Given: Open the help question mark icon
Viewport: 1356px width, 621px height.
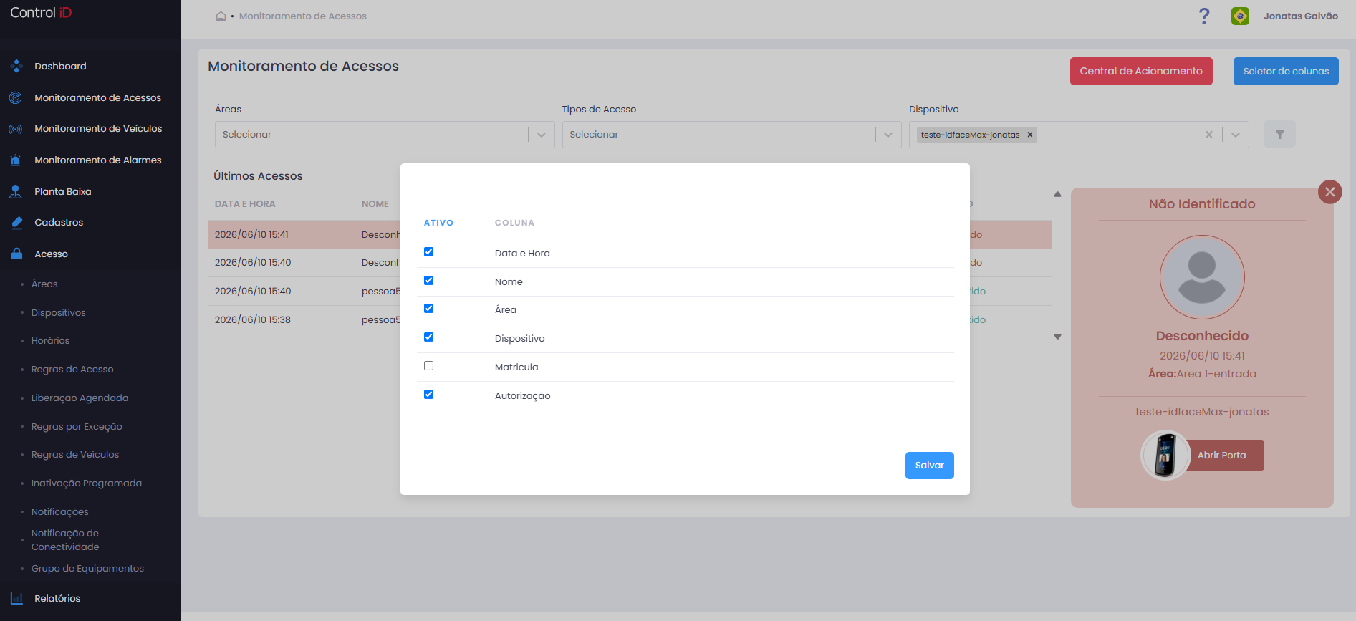Looking at the screenshot, I should 1204,16.
